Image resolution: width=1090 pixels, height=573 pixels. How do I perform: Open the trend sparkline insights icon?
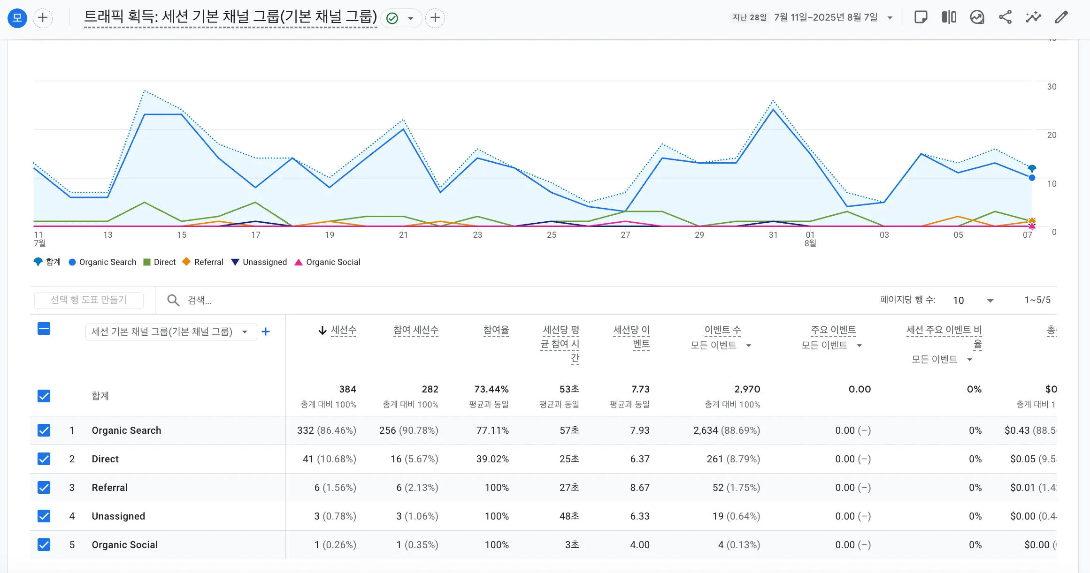pyautogui.click(x=1033, y=17)
